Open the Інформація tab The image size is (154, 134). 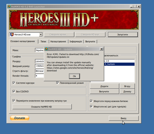(x=76, y=42)
